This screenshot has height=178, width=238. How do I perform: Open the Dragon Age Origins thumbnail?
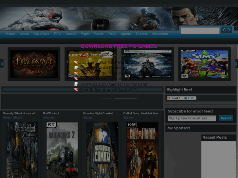34,64
